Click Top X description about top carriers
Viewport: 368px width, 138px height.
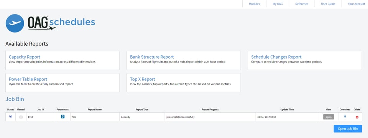tap(181, 84)
